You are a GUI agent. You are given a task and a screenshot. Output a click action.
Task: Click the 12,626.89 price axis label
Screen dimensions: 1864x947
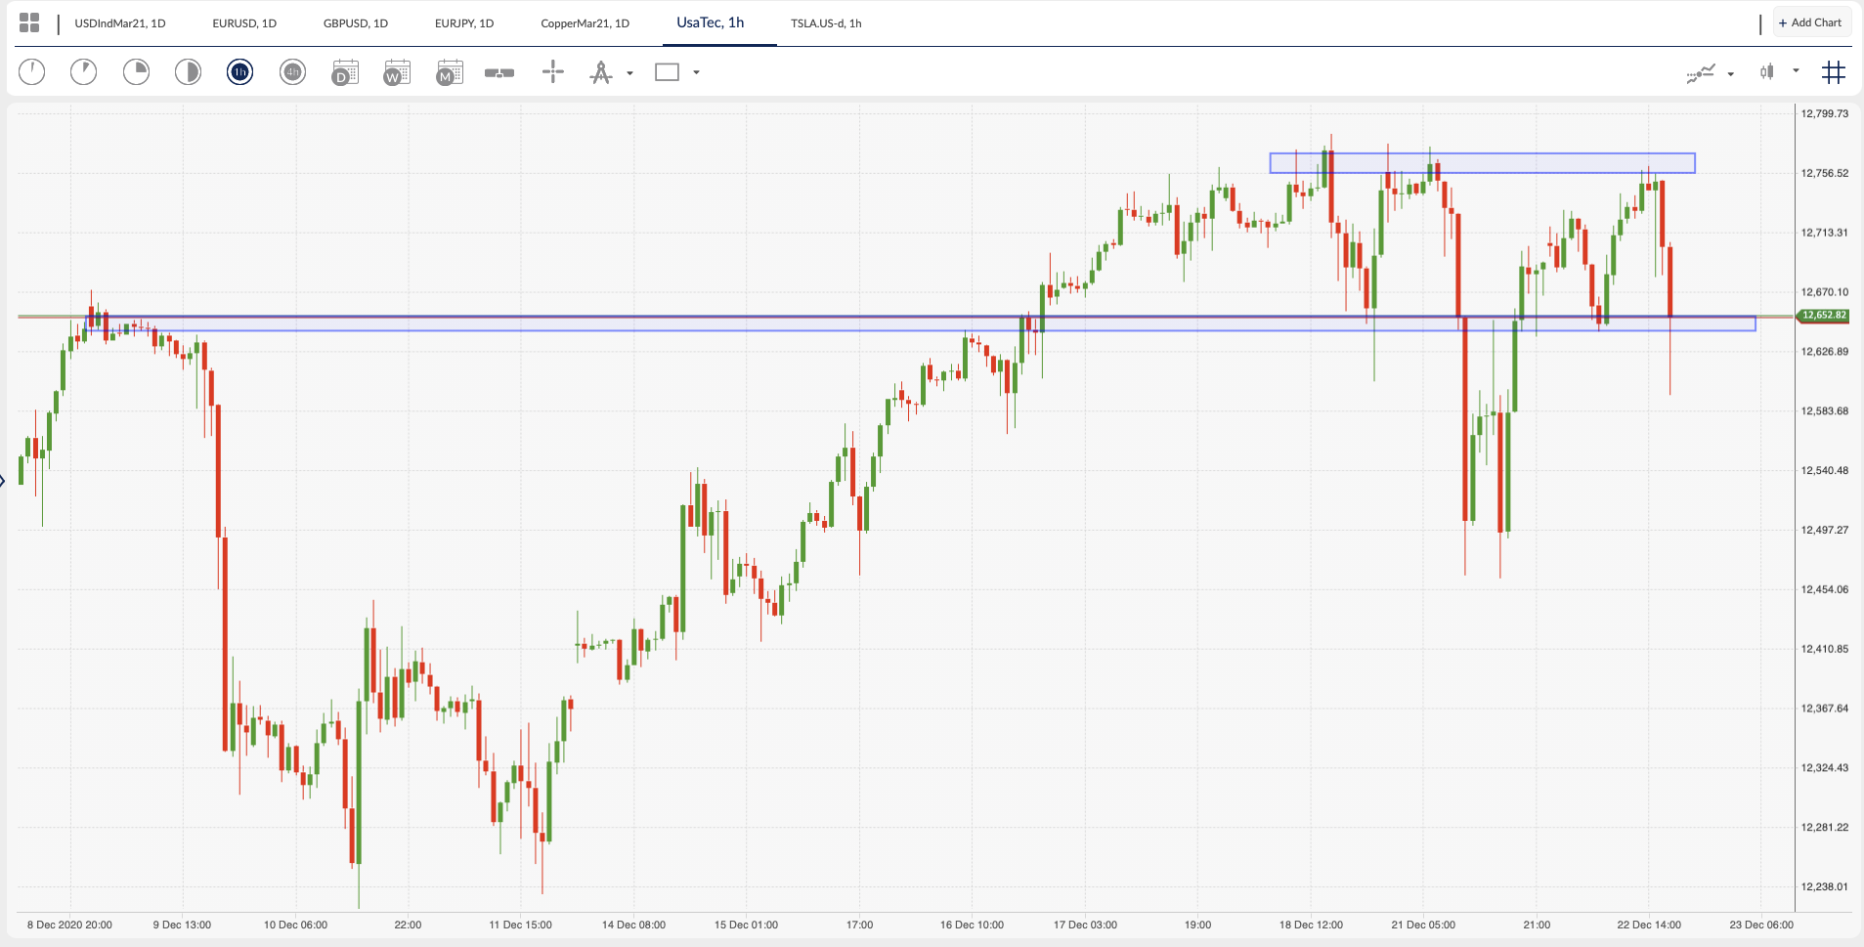1824,352
